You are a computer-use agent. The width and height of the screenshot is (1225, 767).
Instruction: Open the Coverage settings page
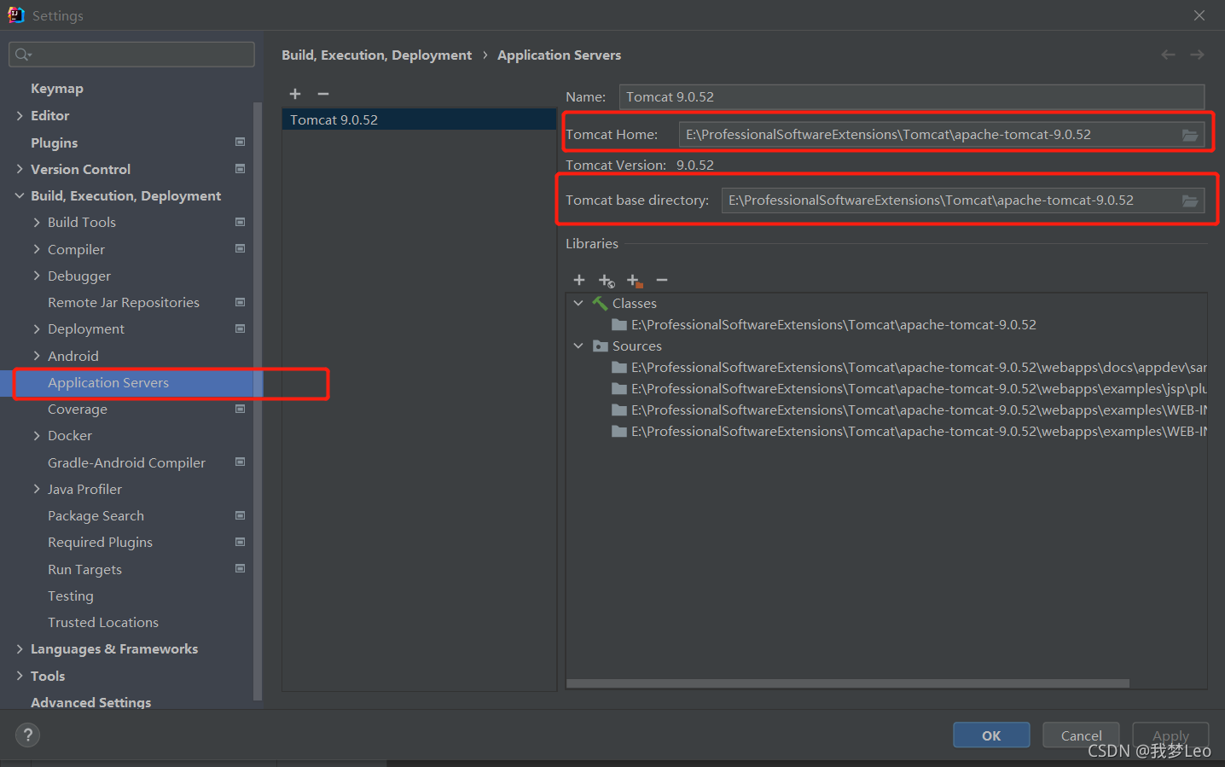(78, 410)
